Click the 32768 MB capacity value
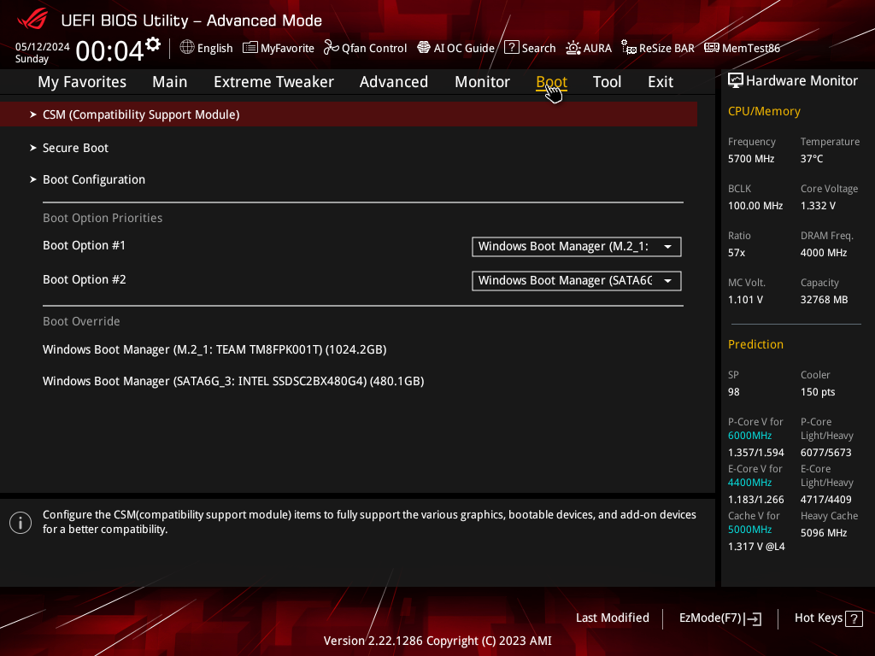 pyautogui.click(x=825, y=300)
